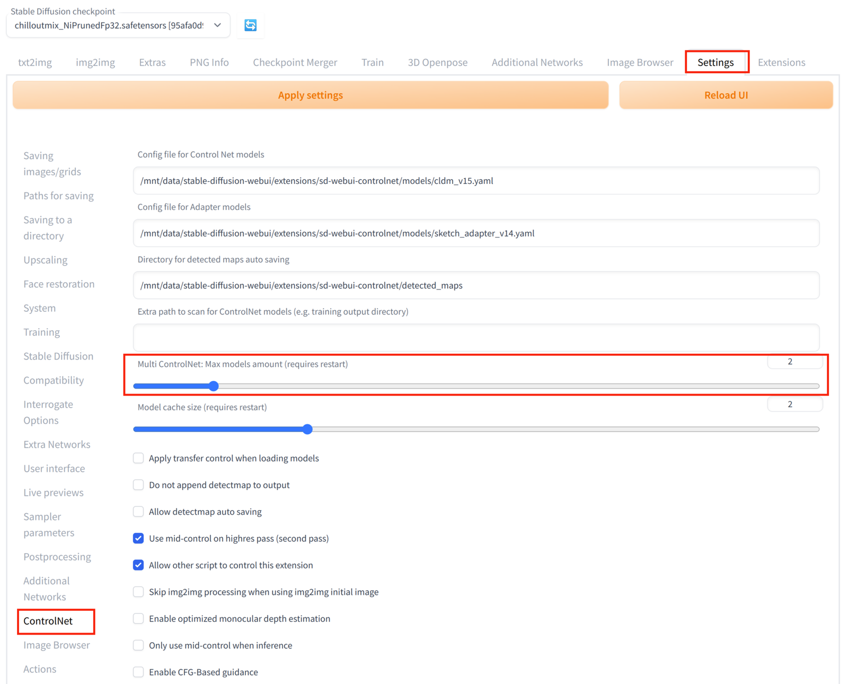Disable Use mid-control on highres pass
This screenshot has width=848, height=684.
coord(138,538)
